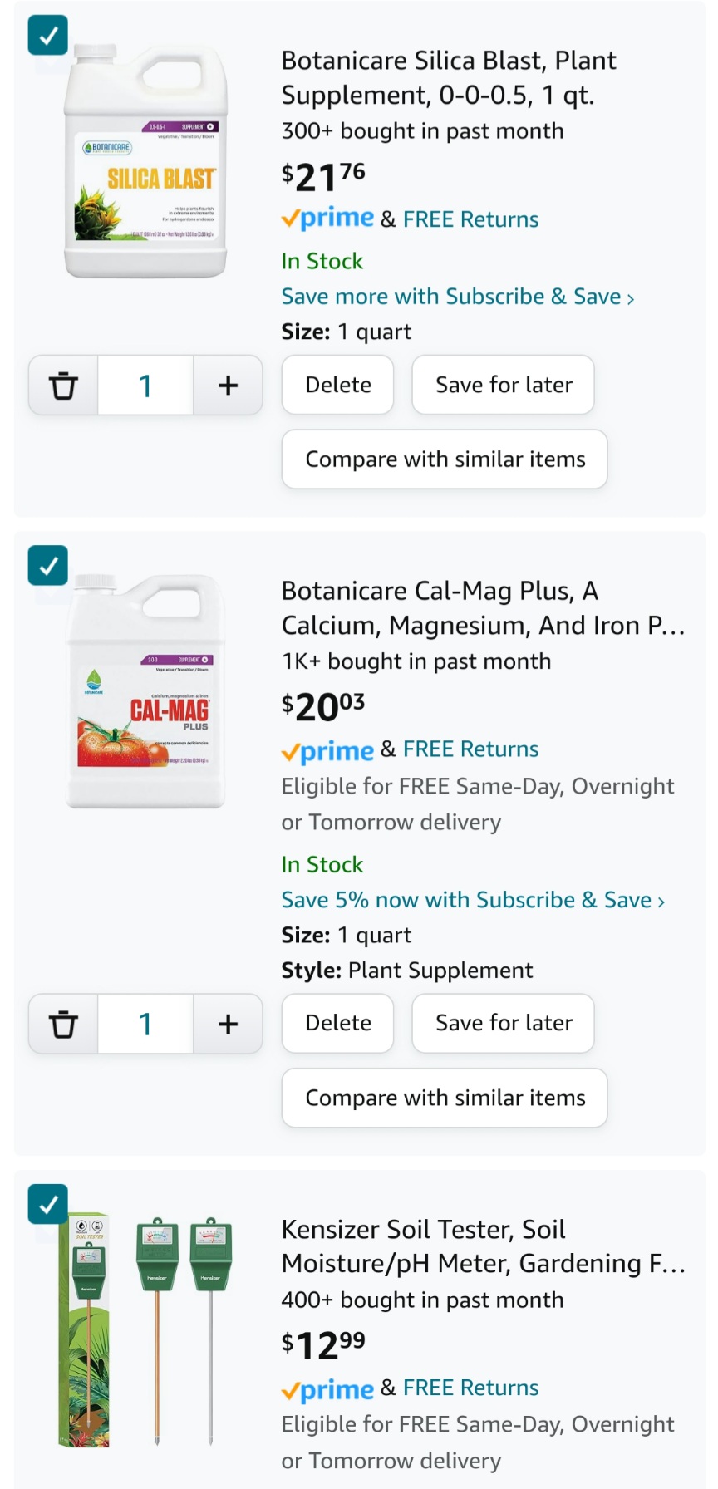This screenshot has width=718, height=1489.
Task: Delete the Silica Blast item
Action: tap(337, 385)
